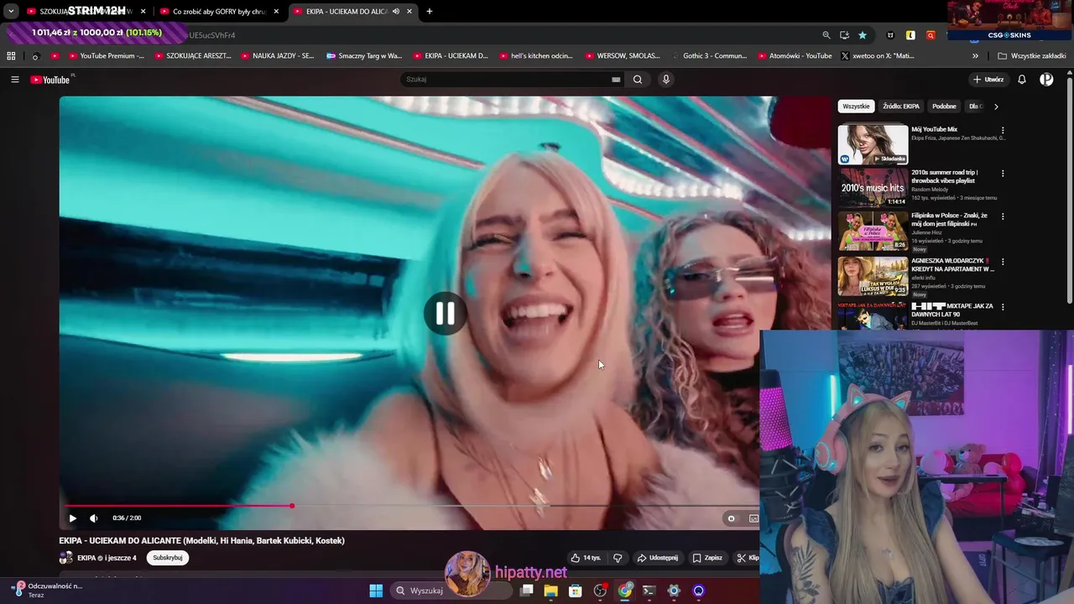This screenshot has width=1074, height=604.
Task: Open more options for HIT MIXTAPE video
Action: [1003, 307]
